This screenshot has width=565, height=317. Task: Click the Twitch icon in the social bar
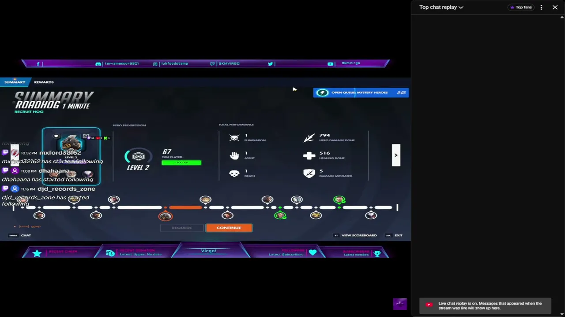213,64
